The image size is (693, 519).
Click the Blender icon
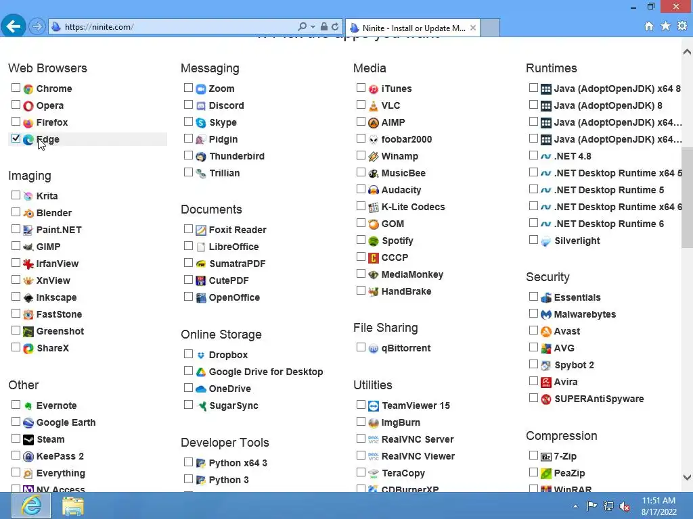point(28,213)
